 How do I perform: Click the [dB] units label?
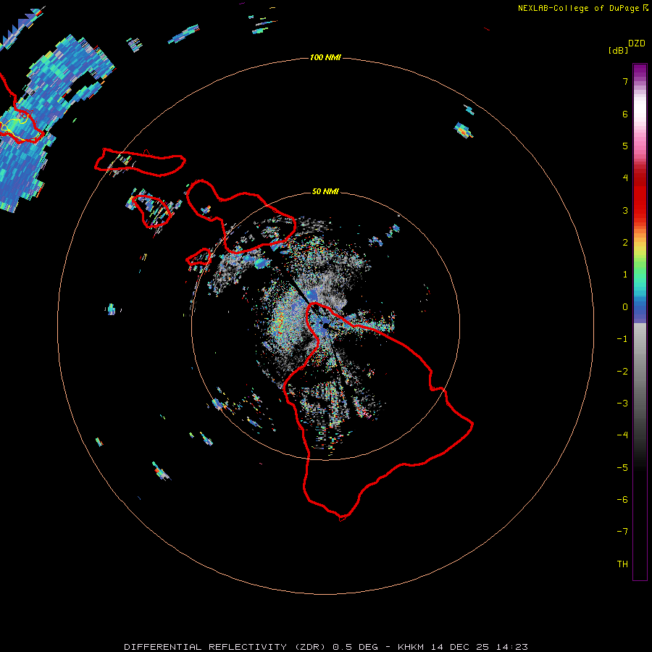tap(618, 51)
